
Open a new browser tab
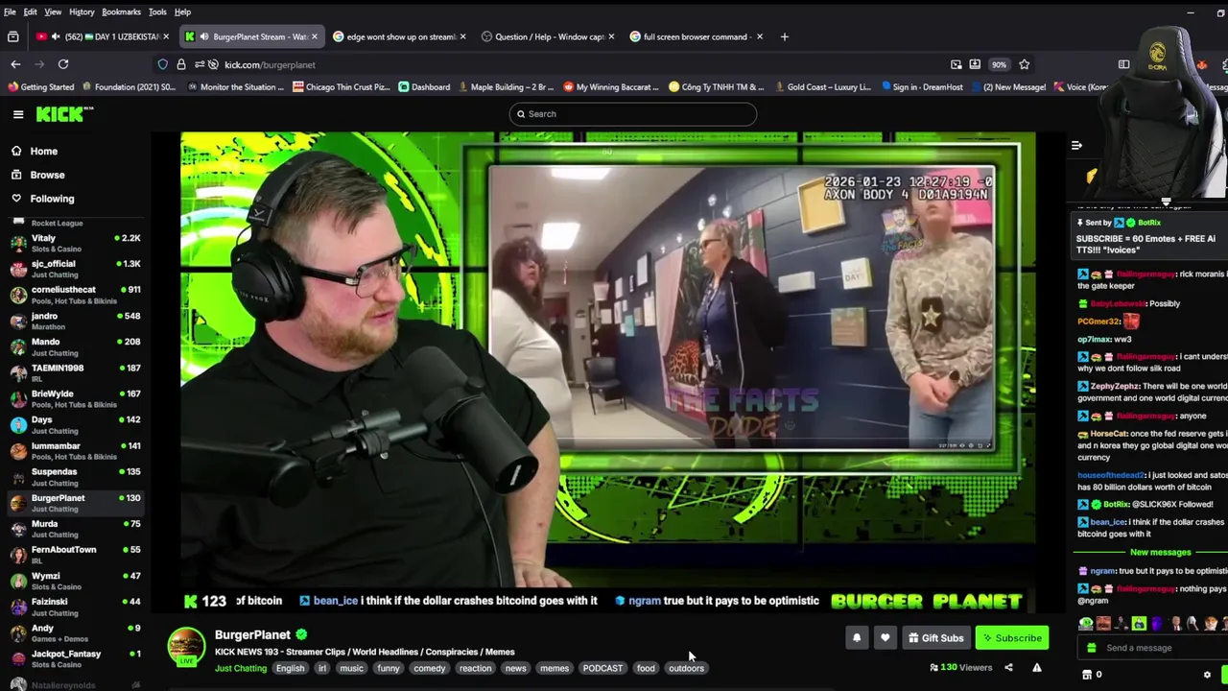(x=784, y=36)
